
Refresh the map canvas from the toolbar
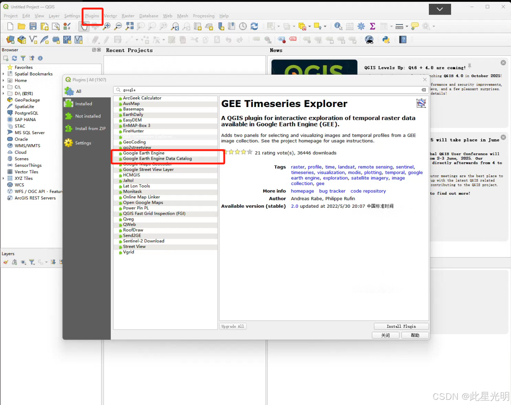pos(254,26)
